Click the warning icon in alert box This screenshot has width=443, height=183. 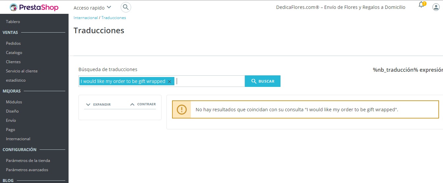[x=182, y=110]
